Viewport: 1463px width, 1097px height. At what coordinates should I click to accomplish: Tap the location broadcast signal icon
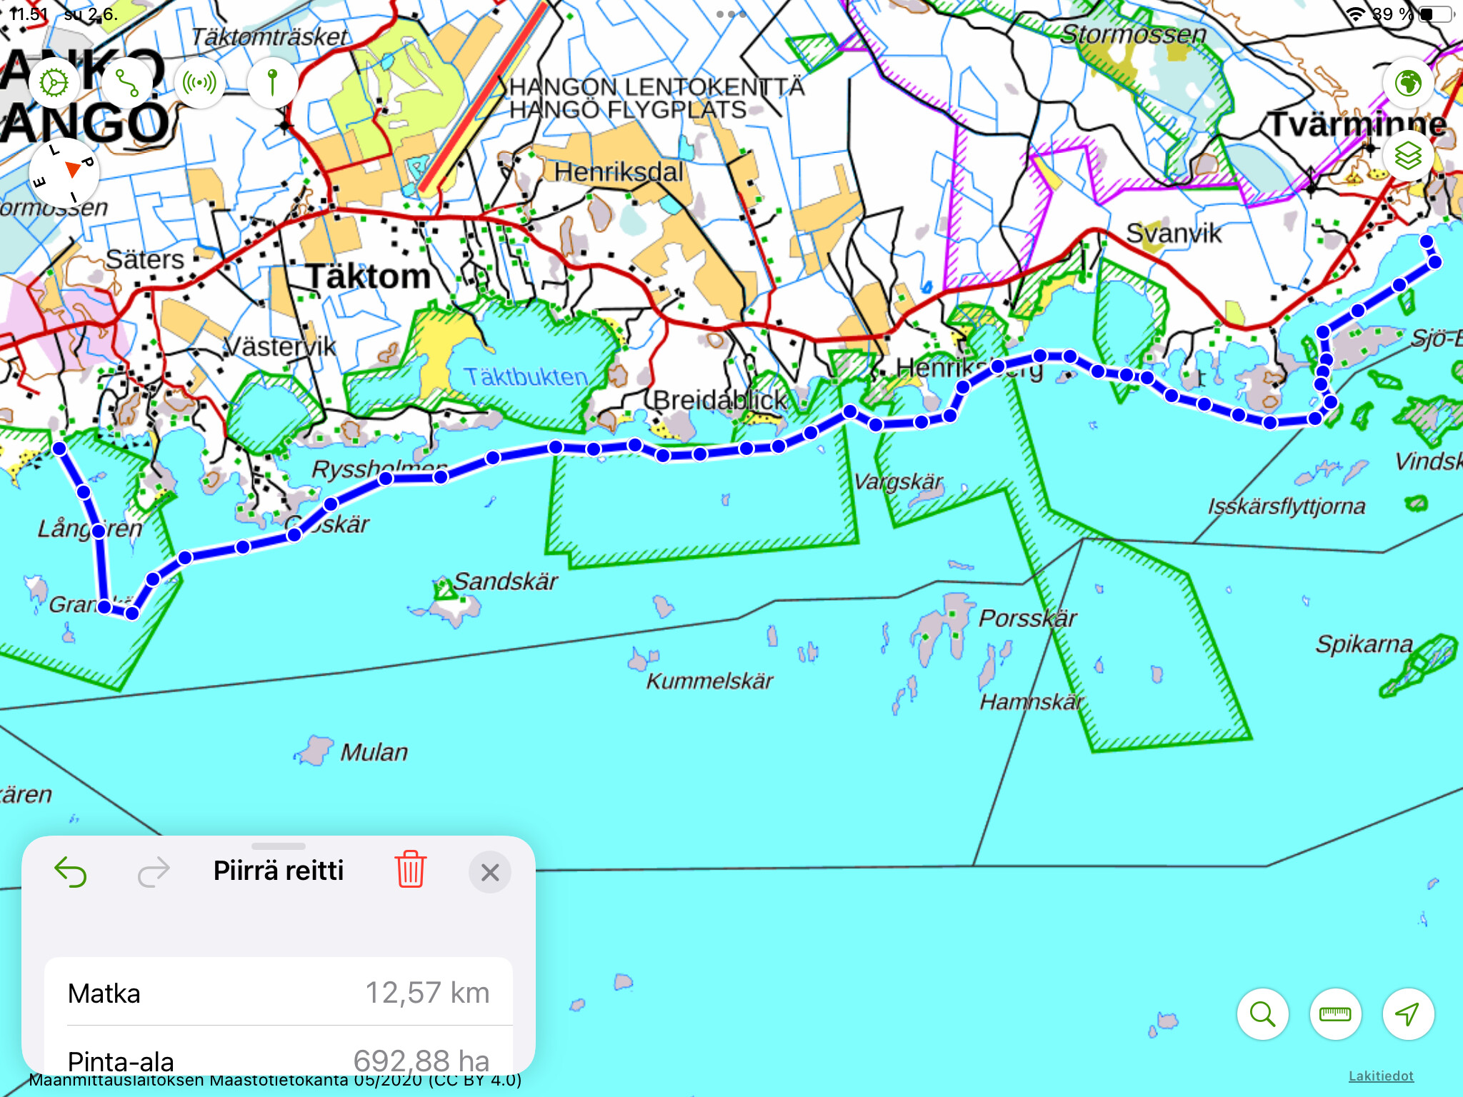(199, 83)
